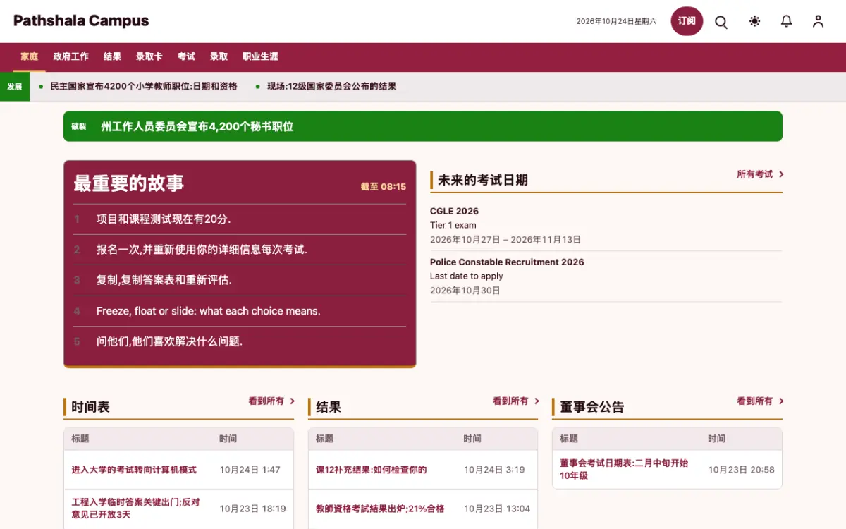
Task: Click the date 2026年10月24日星期六 in header
Action: (616, 22)
